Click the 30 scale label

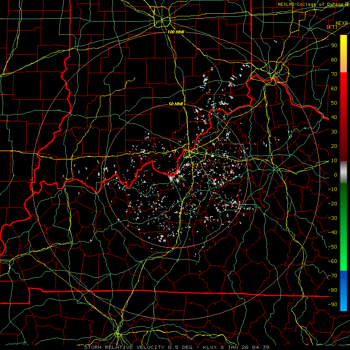tap(334, 132)
